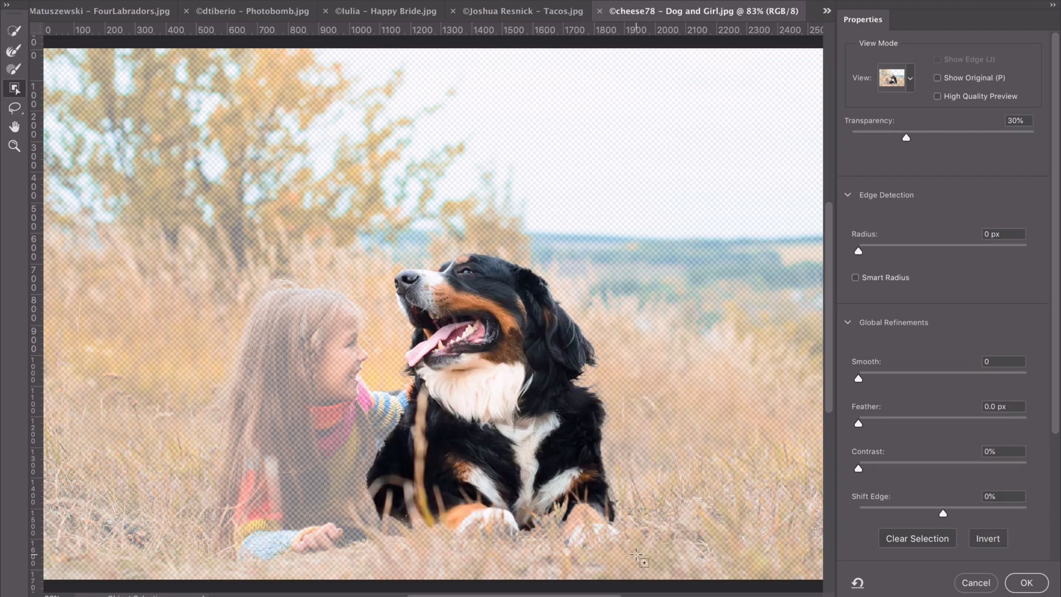Select the Quick Selection tool
The width and height of the screenshot is (1061, 597).
point(14,31)
